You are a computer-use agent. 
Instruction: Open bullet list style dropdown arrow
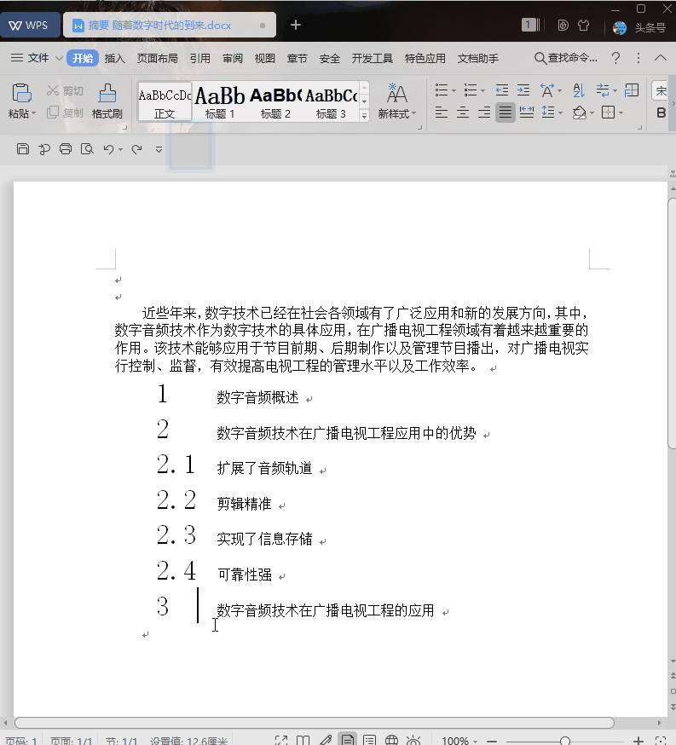click(x=454, y=90)
